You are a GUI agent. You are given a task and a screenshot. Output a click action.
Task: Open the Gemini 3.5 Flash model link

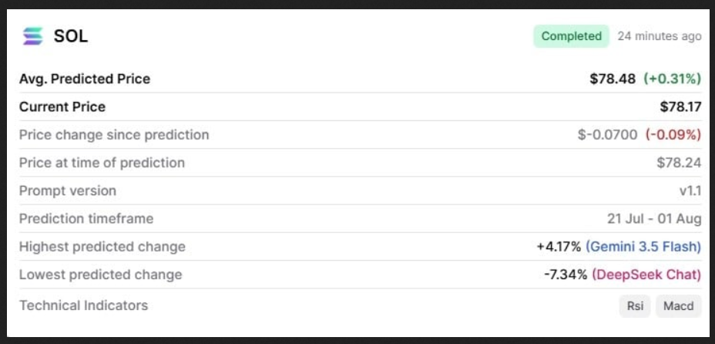coord(643,247)
